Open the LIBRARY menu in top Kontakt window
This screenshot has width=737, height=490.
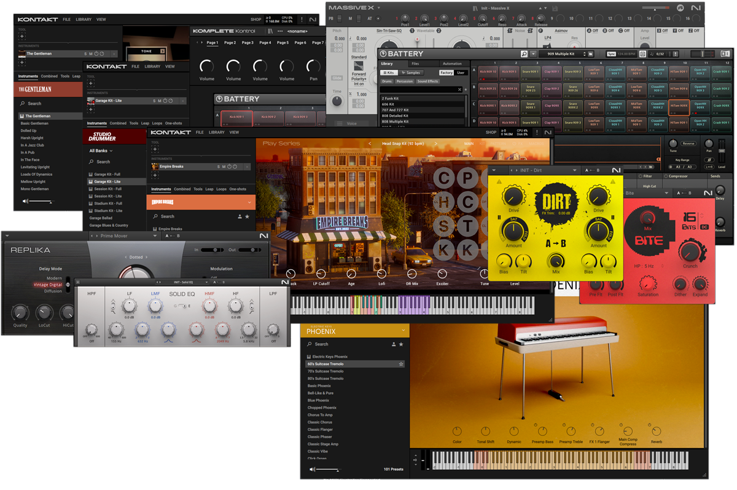tap(84, 20)
